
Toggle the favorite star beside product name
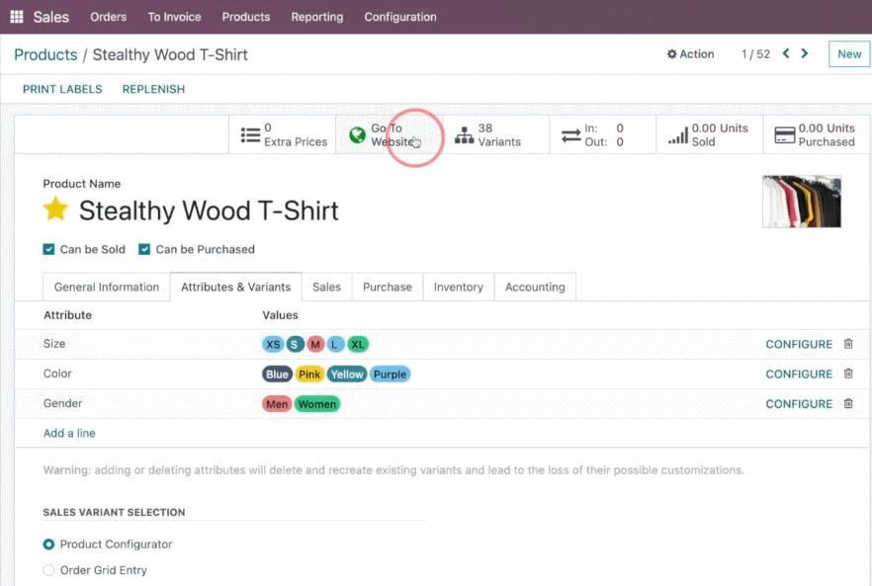(x=55, y=209)
